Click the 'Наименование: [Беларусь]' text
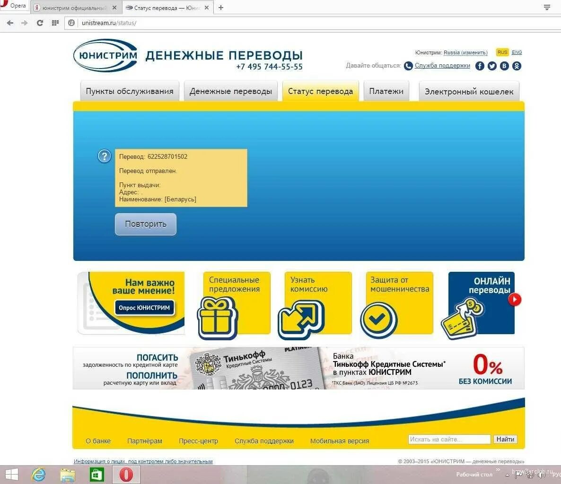 158,199
